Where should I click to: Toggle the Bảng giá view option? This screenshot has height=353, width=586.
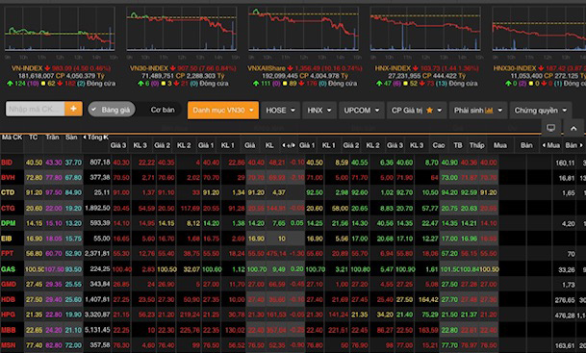112,110
